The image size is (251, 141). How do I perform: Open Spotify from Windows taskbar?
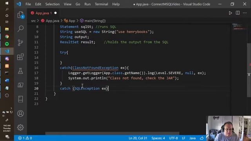tap(7, 44)
